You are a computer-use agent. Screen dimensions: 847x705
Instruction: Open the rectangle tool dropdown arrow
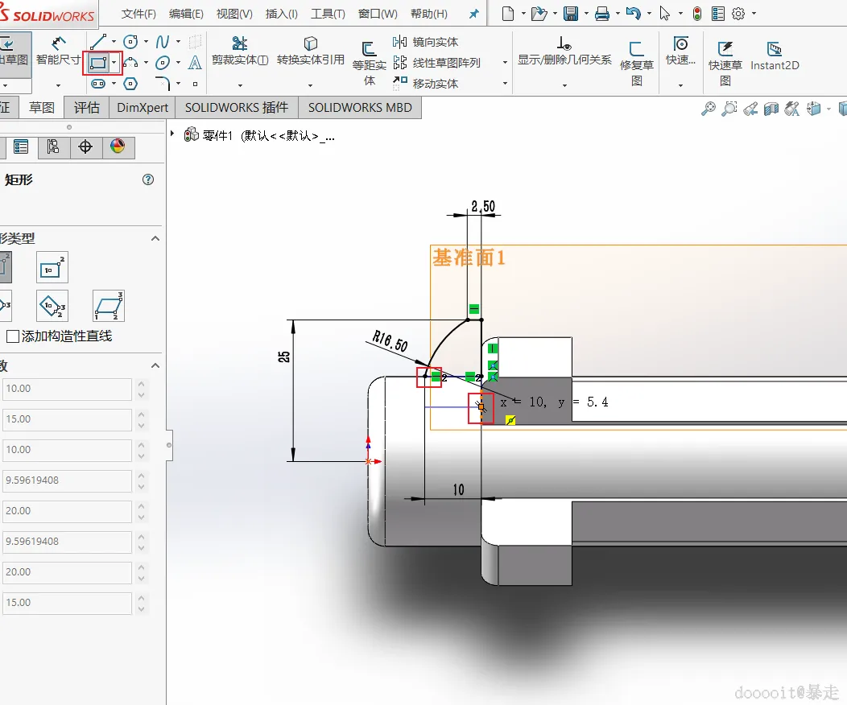coord(114,63)
